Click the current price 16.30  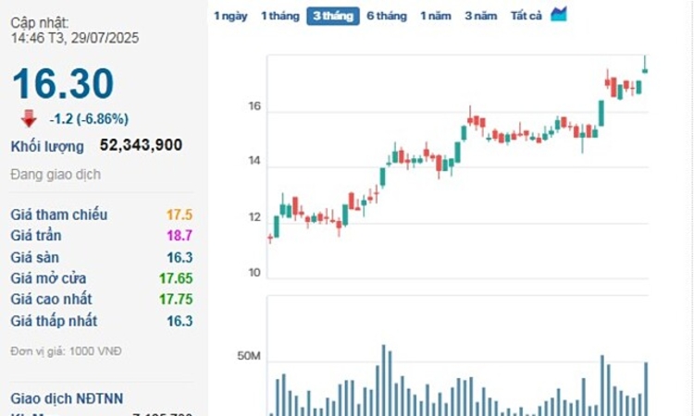coord(63,84)
